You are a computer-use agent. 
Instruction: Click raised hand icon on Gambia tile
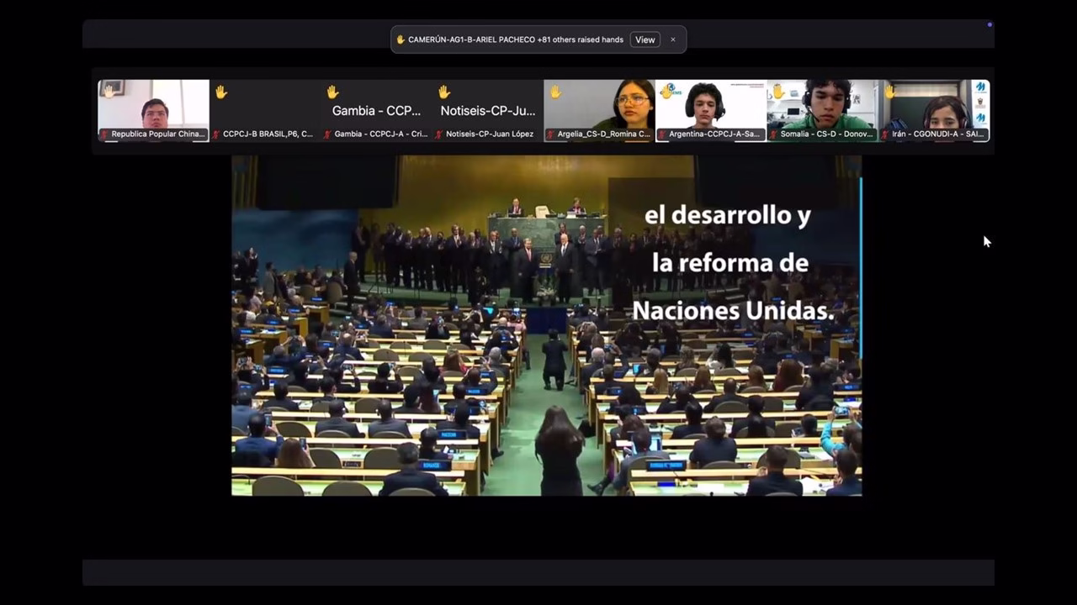[x=332, y=92]
